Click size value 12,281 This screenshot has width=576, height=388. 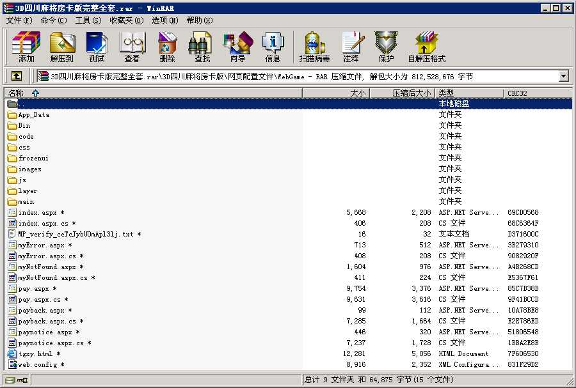pos(354,353)
